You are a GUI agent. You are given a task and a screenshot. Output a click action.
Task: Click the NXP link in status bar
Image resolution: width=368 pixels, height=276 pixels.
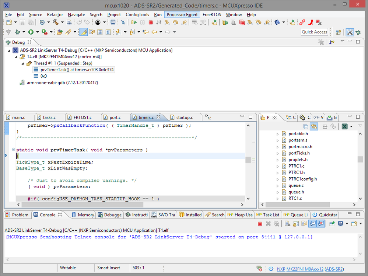pyautogui.click(x=281, y=269)
